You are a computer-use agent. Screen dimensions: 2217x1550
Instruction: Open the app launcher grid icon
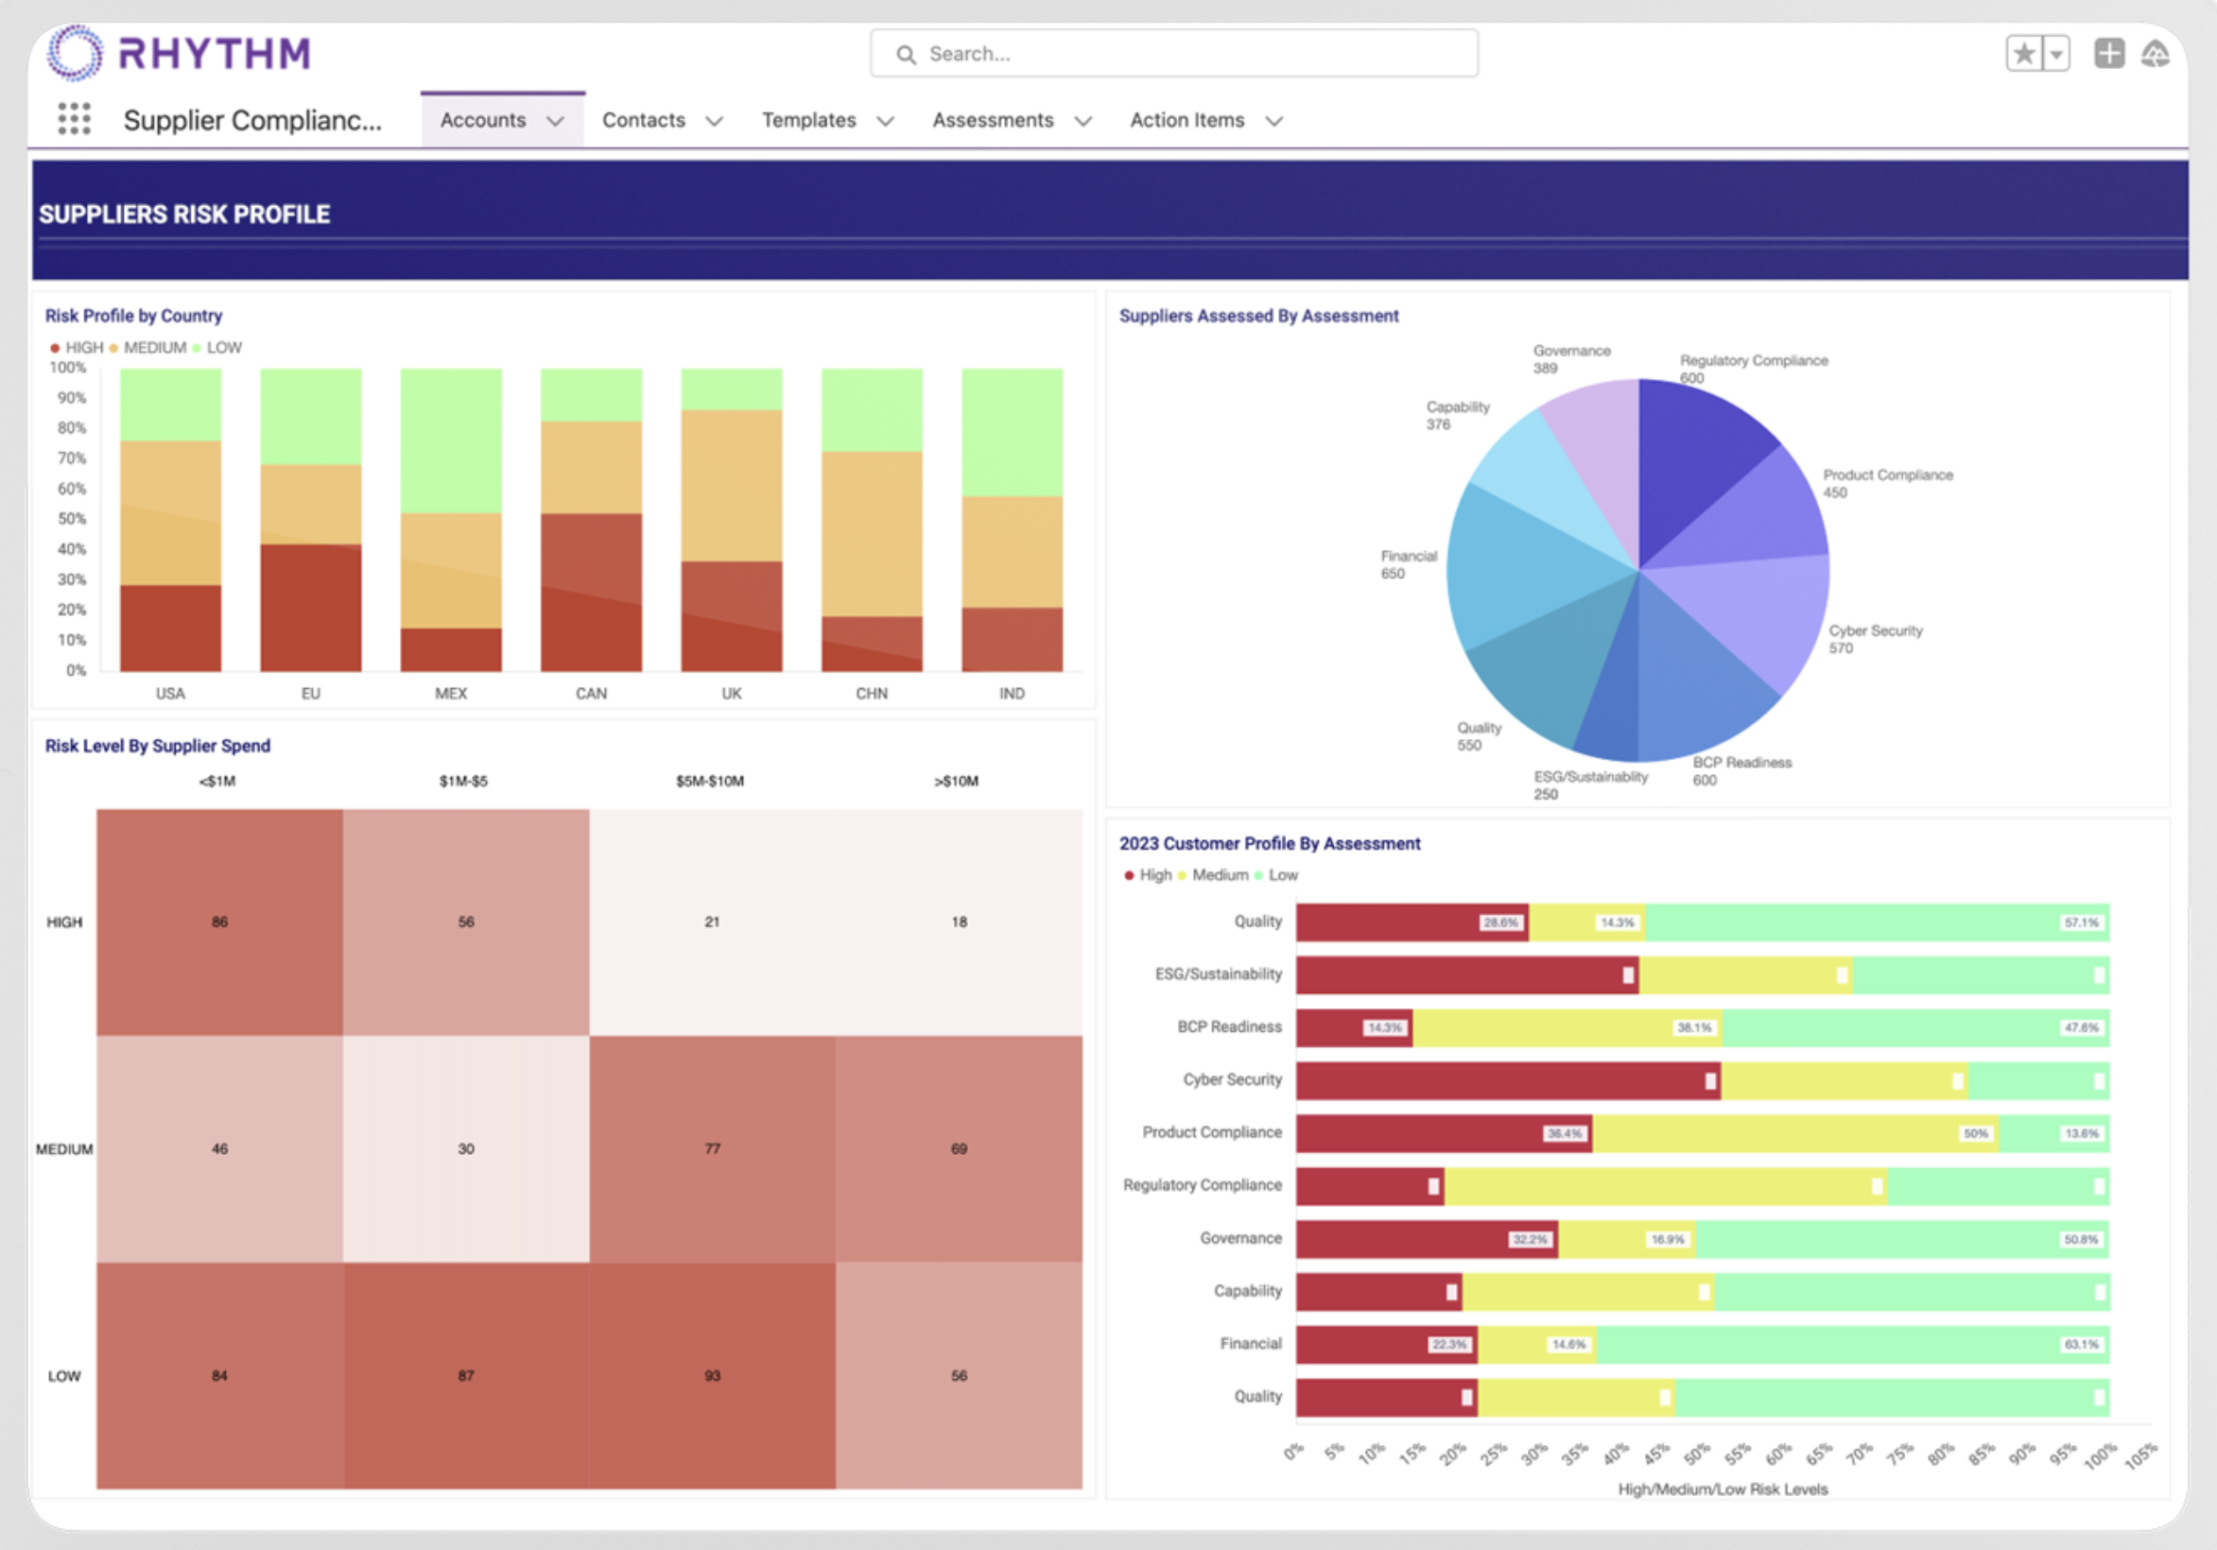tap(74, 119)
